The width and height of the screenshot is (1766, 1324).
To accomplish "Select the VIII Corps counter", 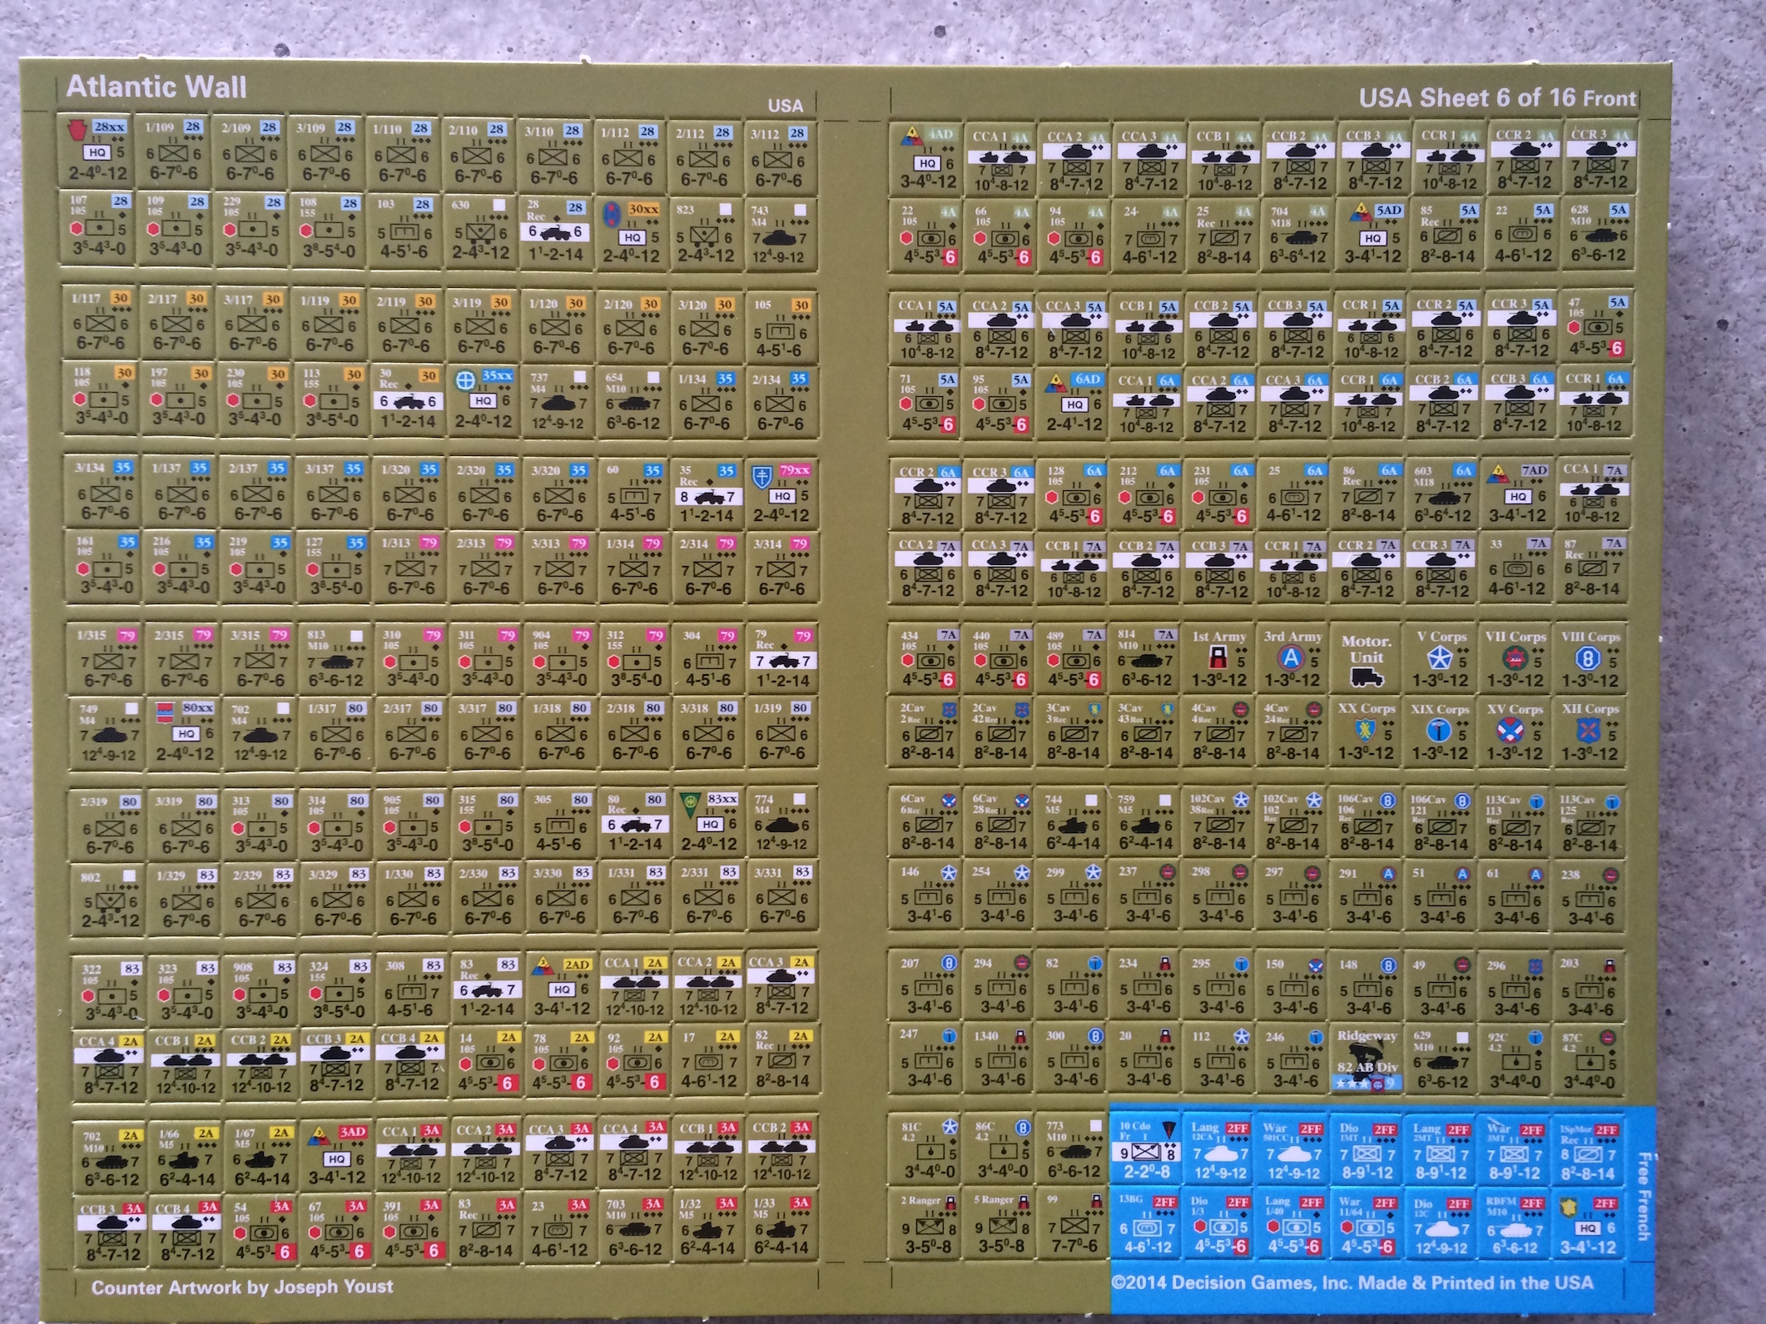I will pos(1589,659).
